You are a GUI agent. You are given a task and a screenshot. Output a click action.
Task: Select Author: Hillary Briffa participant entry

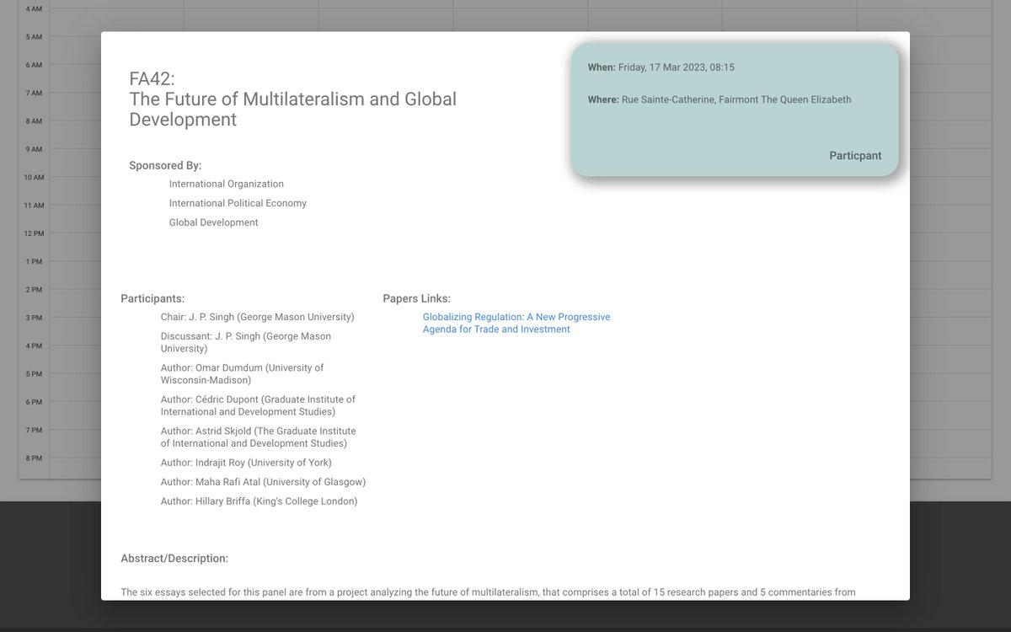click(259, 501)
